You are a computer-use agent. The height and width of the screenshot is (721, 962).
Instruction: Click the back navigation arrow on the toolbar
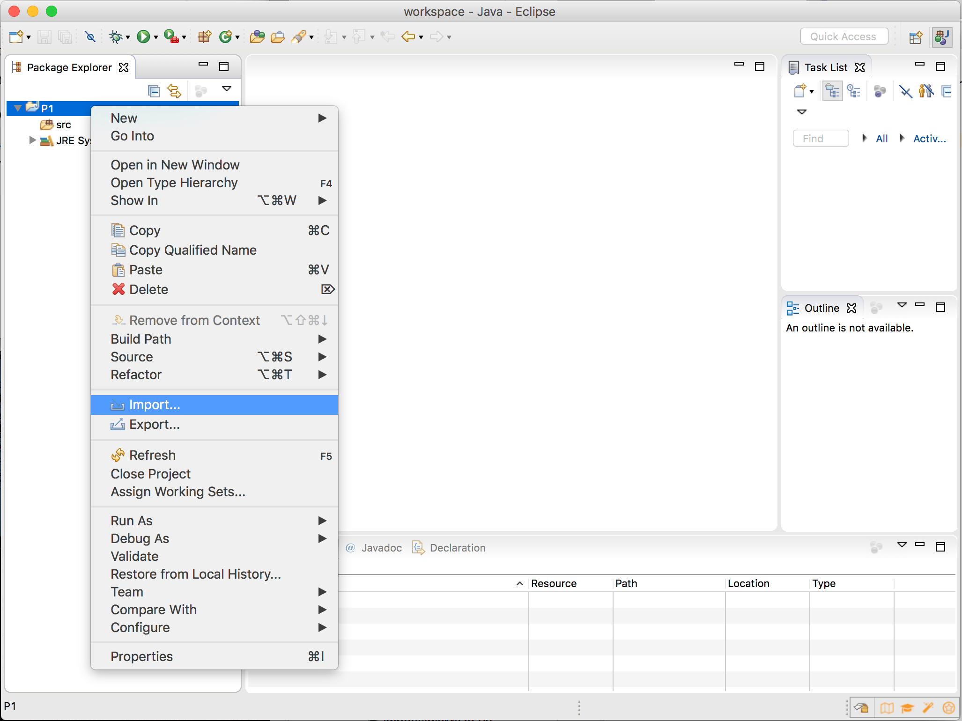(409, 37)
